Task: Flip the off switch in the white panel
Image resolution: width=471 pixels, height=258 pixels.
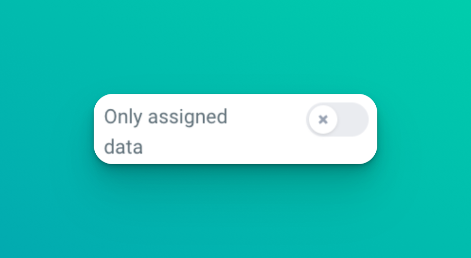Action: point(337,120)
